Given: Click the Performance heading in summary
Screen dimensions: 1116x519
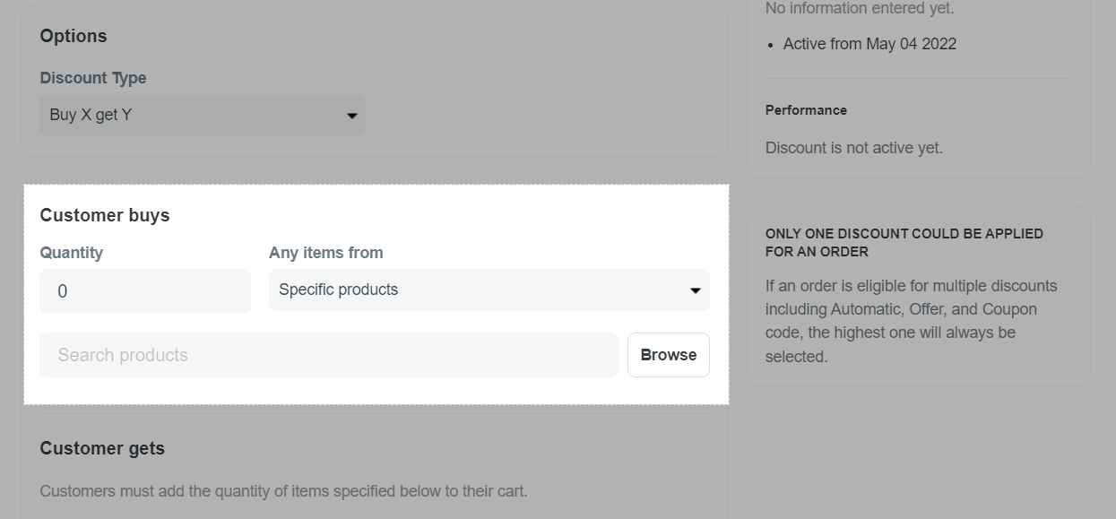Looking at the screenshot, I should pos(806,110).
